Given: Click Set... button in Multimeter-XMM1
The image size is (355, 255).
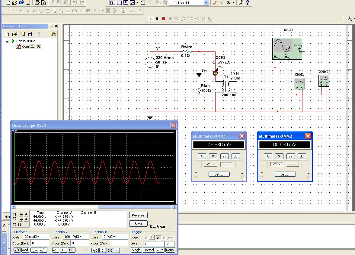Looking at the screenshot, I should 219,174.
